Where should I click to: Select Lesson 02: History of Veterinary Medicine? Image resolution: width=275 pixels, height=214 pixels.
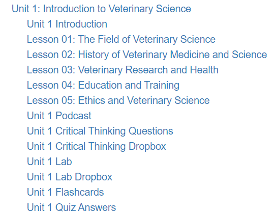click(x=147, y=55)
